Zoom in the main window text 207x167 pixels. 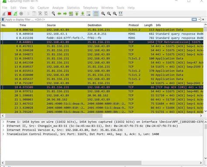coord(103,14)
